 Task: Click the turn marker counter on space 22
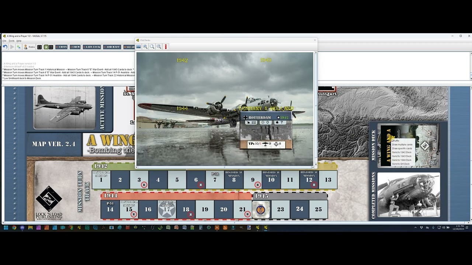point(261,209)
